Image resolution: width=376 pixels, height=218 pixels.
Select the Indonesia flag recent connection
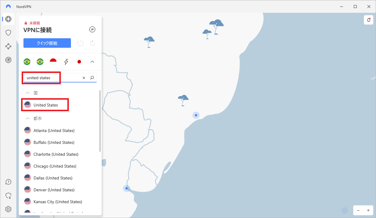tap(53, 62)
